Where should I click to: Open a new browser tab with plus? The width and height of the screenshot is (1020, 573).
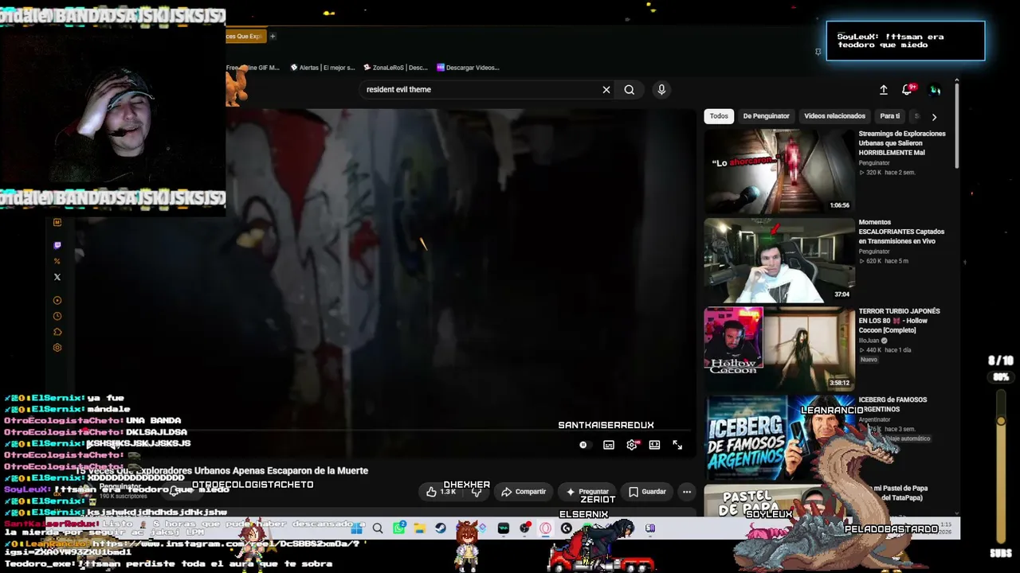tap(273, 36)
